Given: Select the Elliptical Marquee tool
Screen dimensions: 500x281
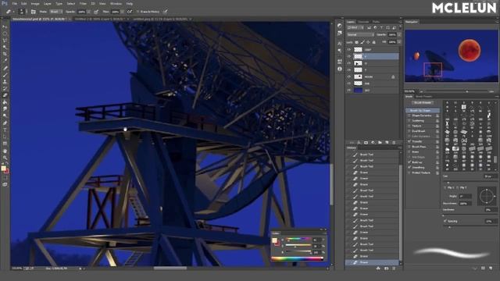Looking at the screenshot, I should pyautogui.click(x=5, y=34).
